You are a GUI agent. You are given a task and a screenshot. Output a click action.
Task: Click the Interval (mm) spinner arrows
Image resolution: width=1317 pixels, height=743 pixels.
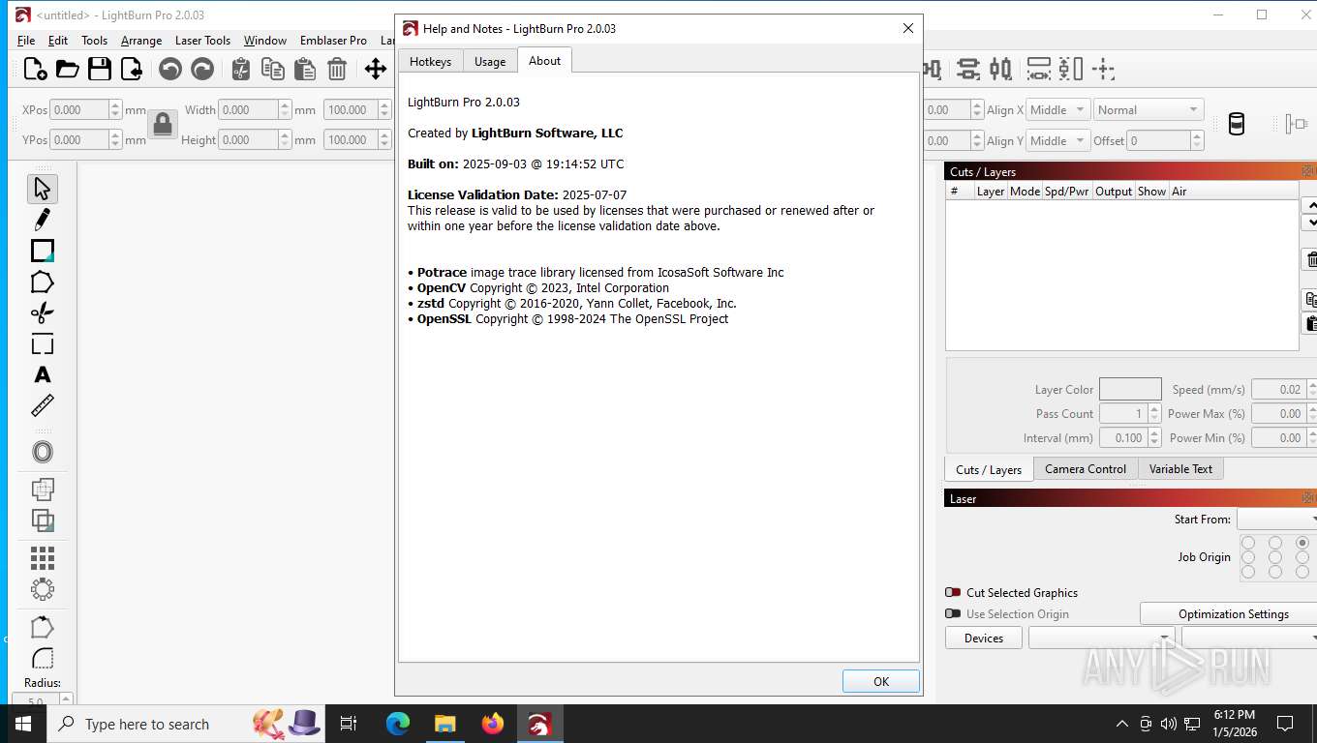click(1154, 437)
